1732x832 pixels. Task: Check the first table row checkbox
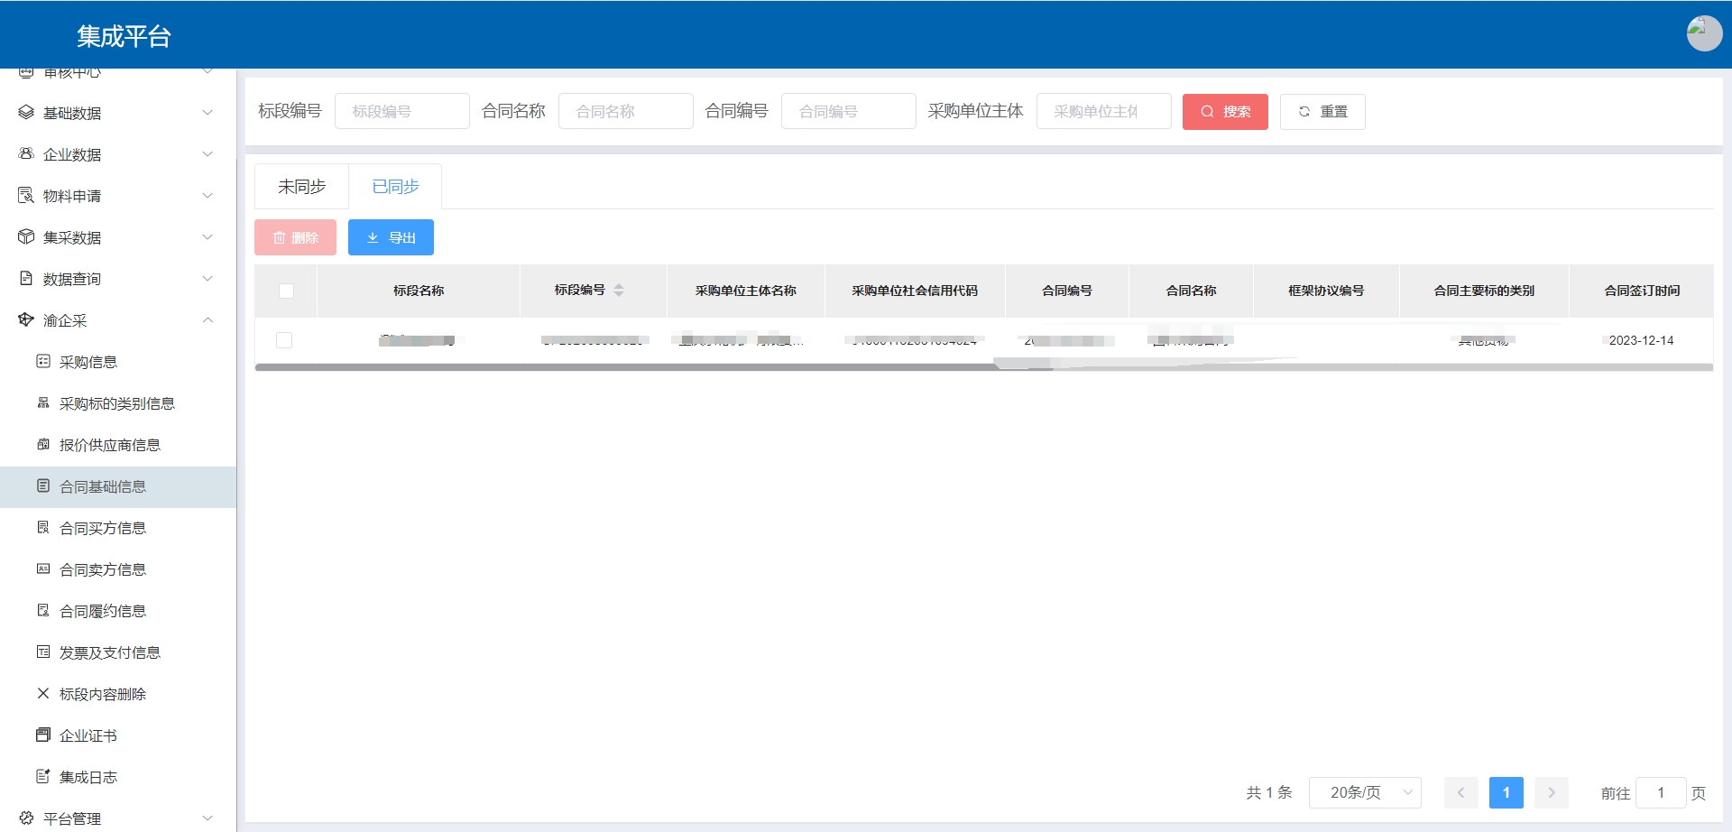pos(284,340)
